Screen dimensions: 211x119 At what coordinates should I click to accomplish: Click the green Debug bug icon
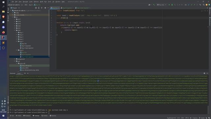coord(172,5)
